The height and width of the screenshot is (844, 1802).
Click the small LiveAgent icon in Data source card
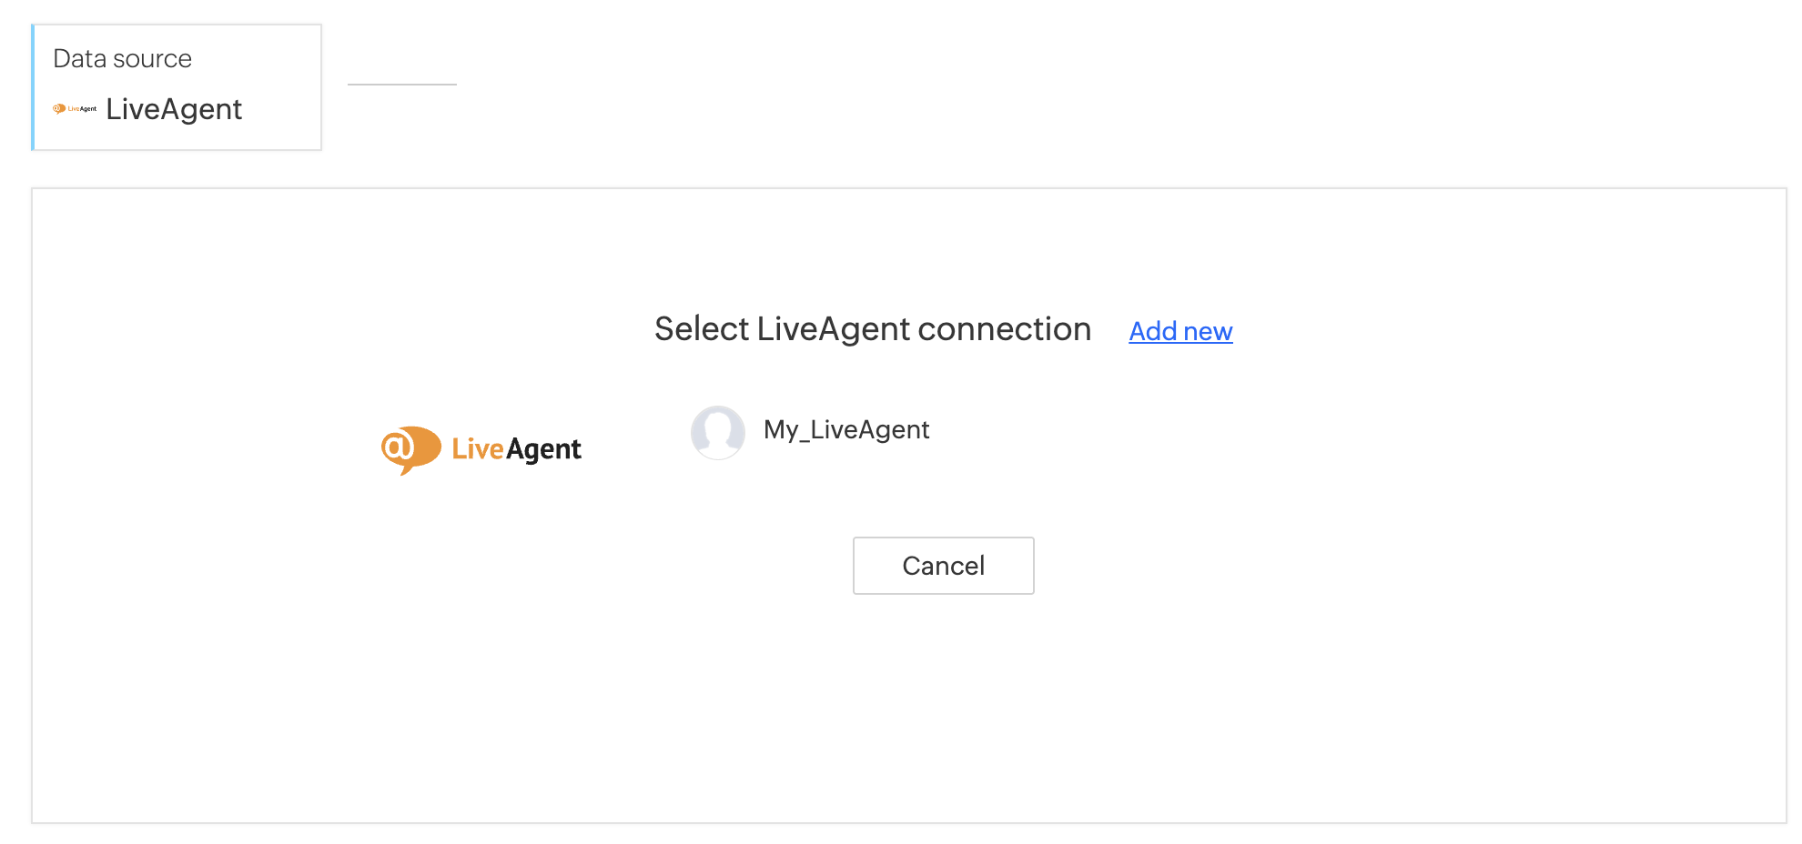coord(75,109)
